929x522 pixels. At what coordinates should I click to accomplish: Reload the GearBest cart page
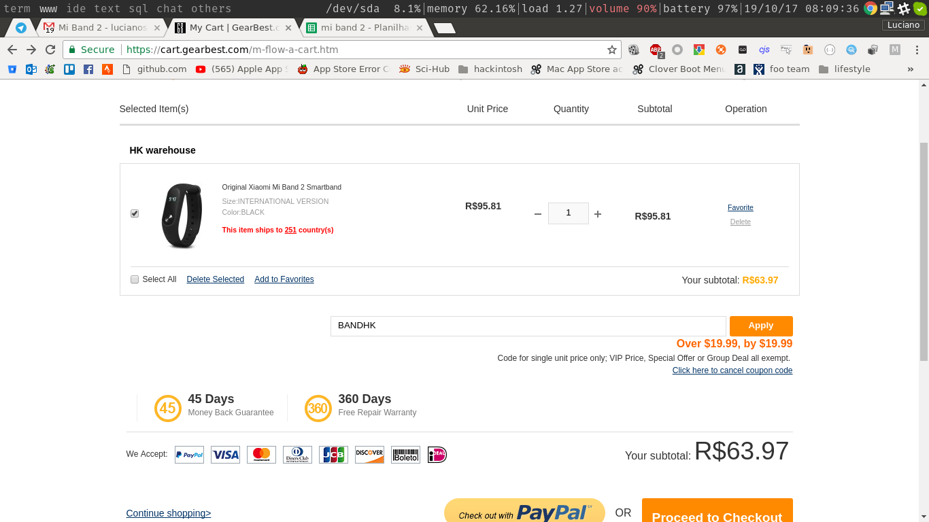[50, 50]
